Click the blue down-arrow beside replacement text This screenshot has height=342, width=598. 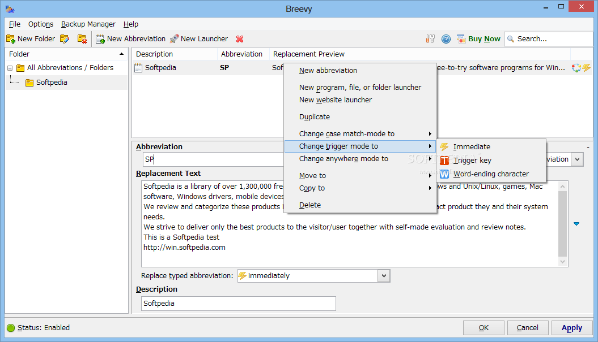pyautogui.click(x=576, y=224)
